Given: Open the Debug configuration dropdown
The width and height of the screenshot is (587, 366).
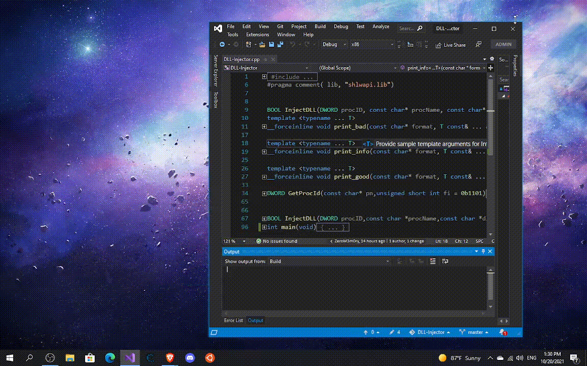Looking at the screenshot, I should click(334, 45).
